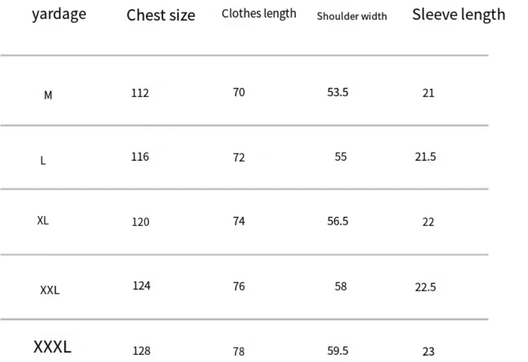Click the Chest size column header
This screenshot has height=362, width=528.
[x=161, y=16]
